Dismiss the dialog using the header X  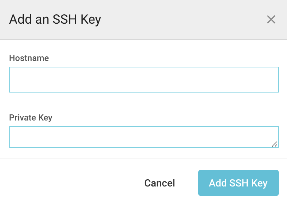(x=271, y=19)
